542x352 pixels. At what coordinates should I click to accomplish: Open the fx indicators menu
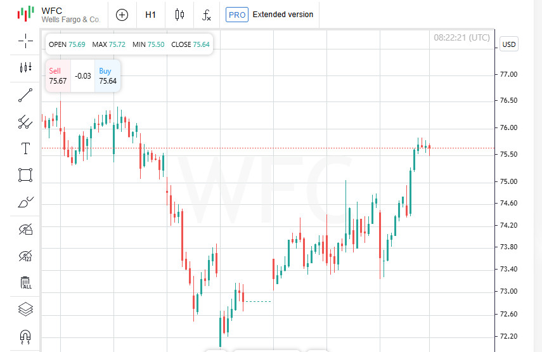pyautogui.click(x=207, y=15)
